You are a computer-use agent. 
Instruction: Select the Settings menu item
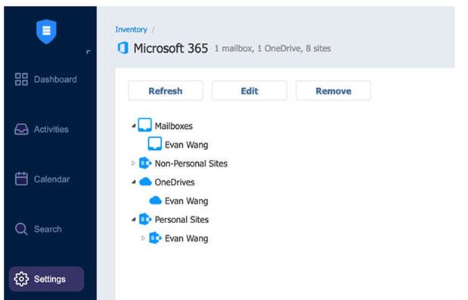coord(47,279)
